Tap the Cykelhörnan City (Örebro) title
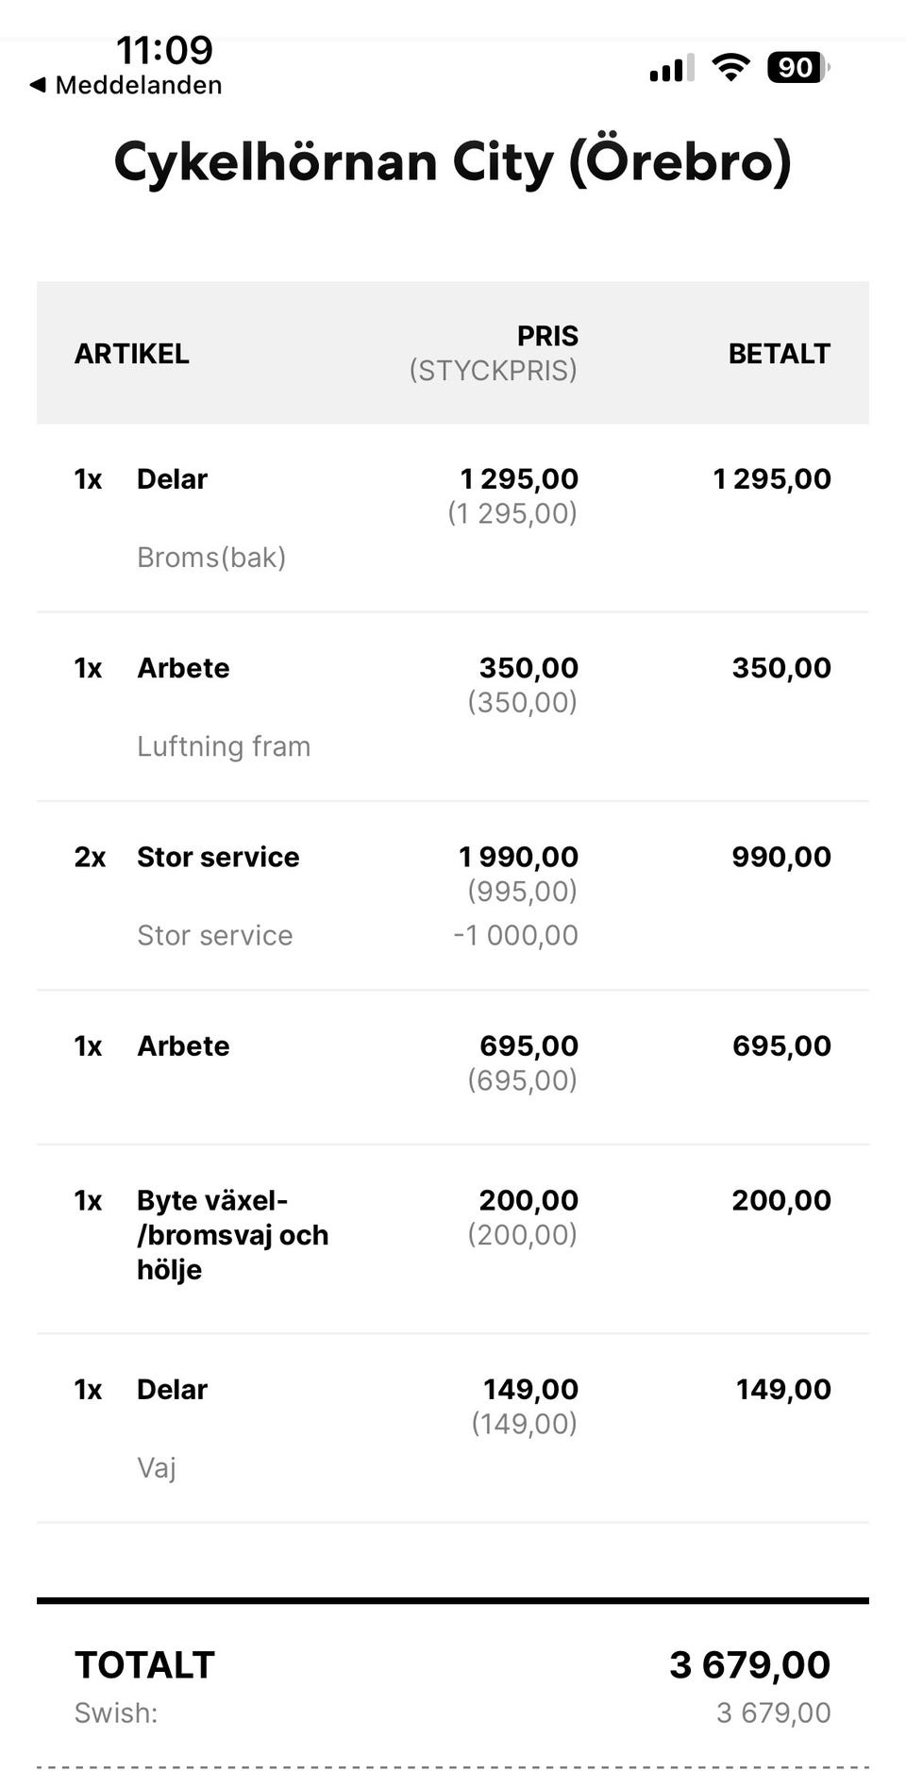The width and height of the screenshot is (906, 1771). coord(453,162)
